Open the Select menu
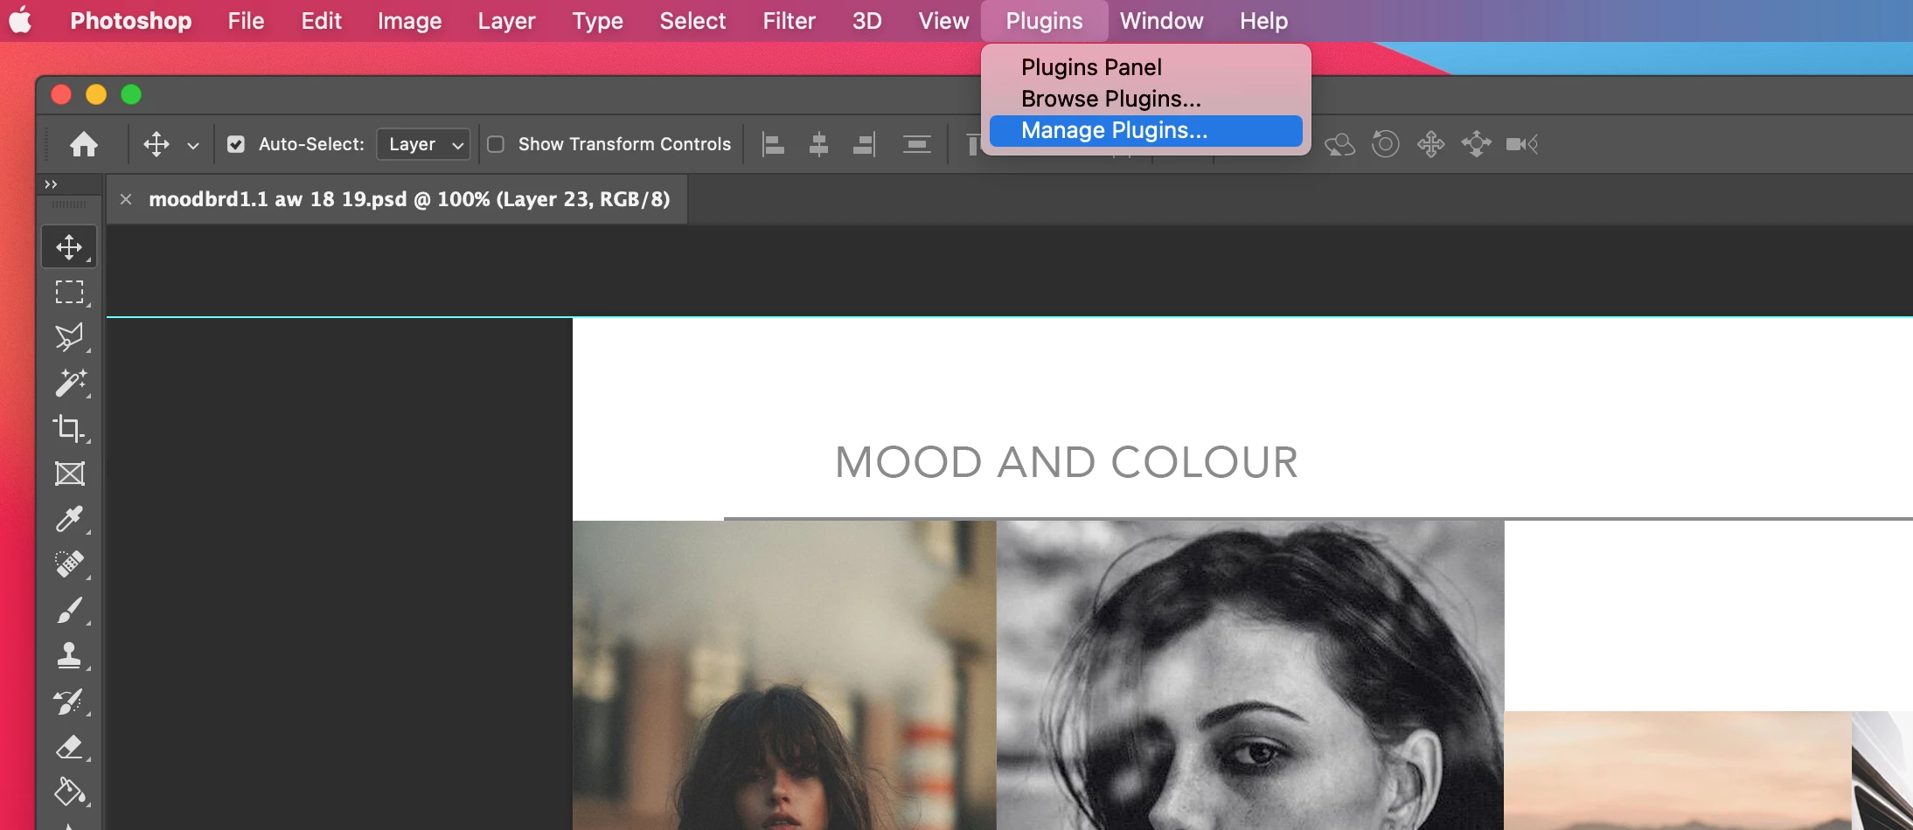Image resolution: width=1913 pixels, height=830 pixels. click(692, 21)
